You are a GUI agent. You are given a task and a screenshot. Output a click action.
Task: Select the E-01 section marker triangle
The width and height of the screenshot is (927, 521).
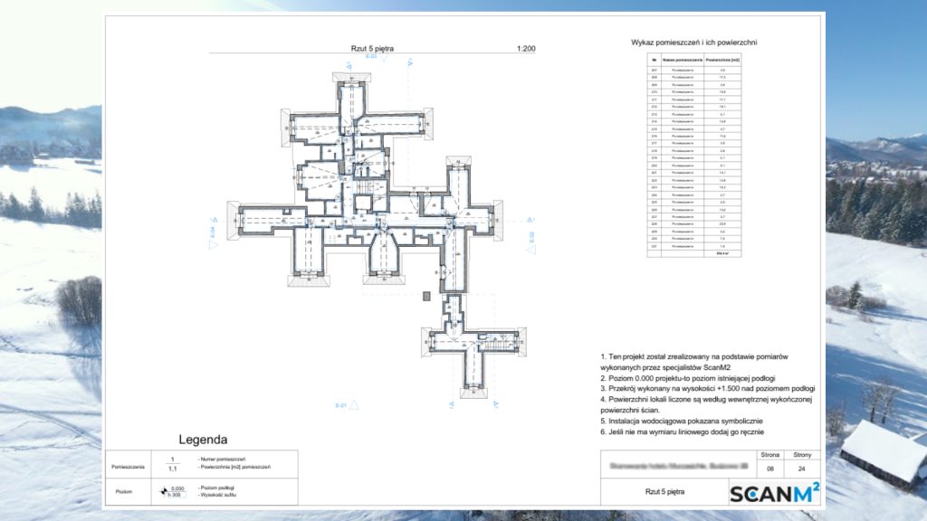click(356, 405)
